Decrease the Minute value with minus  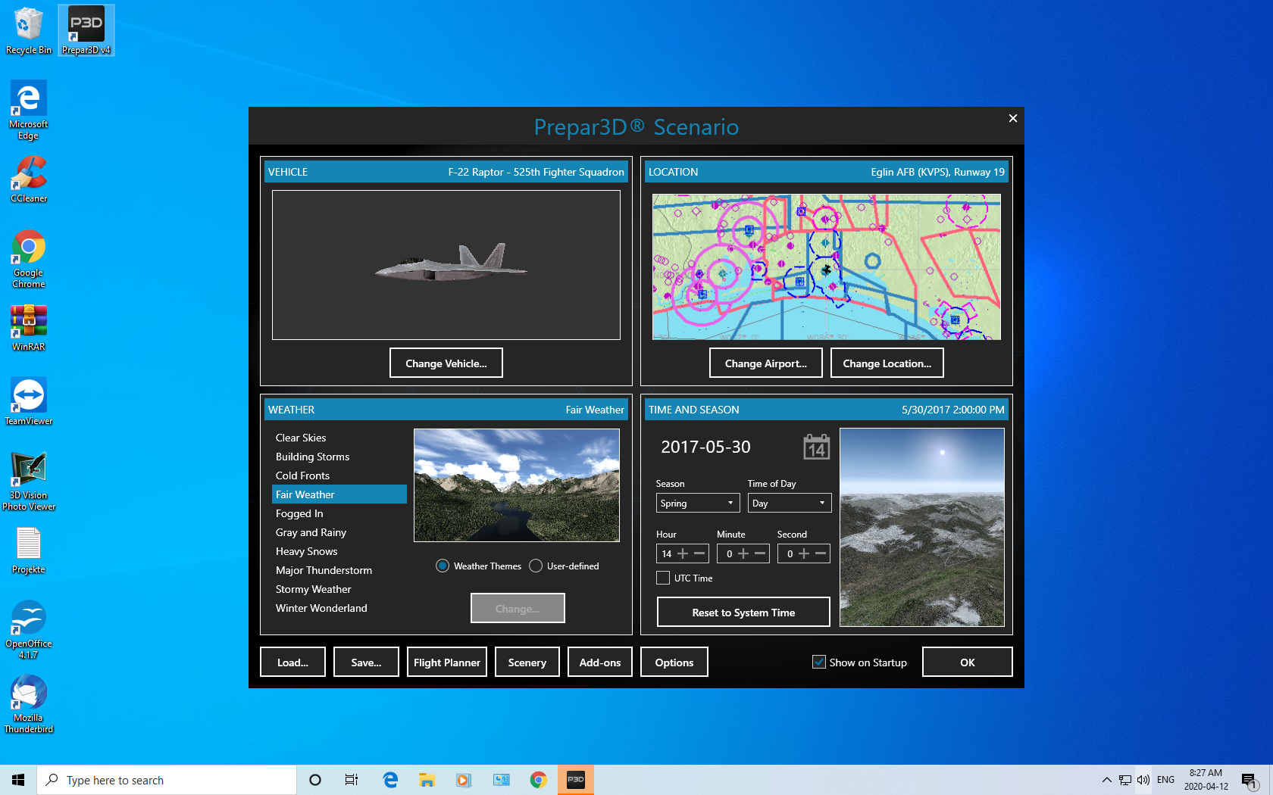[760, 553]
